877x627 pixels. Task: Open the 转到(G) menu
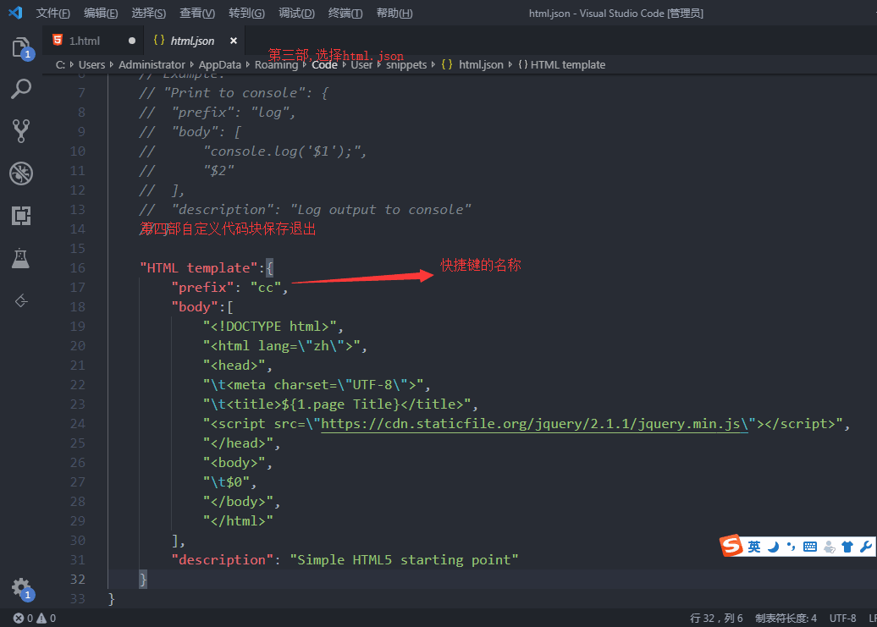coord(246,13)
